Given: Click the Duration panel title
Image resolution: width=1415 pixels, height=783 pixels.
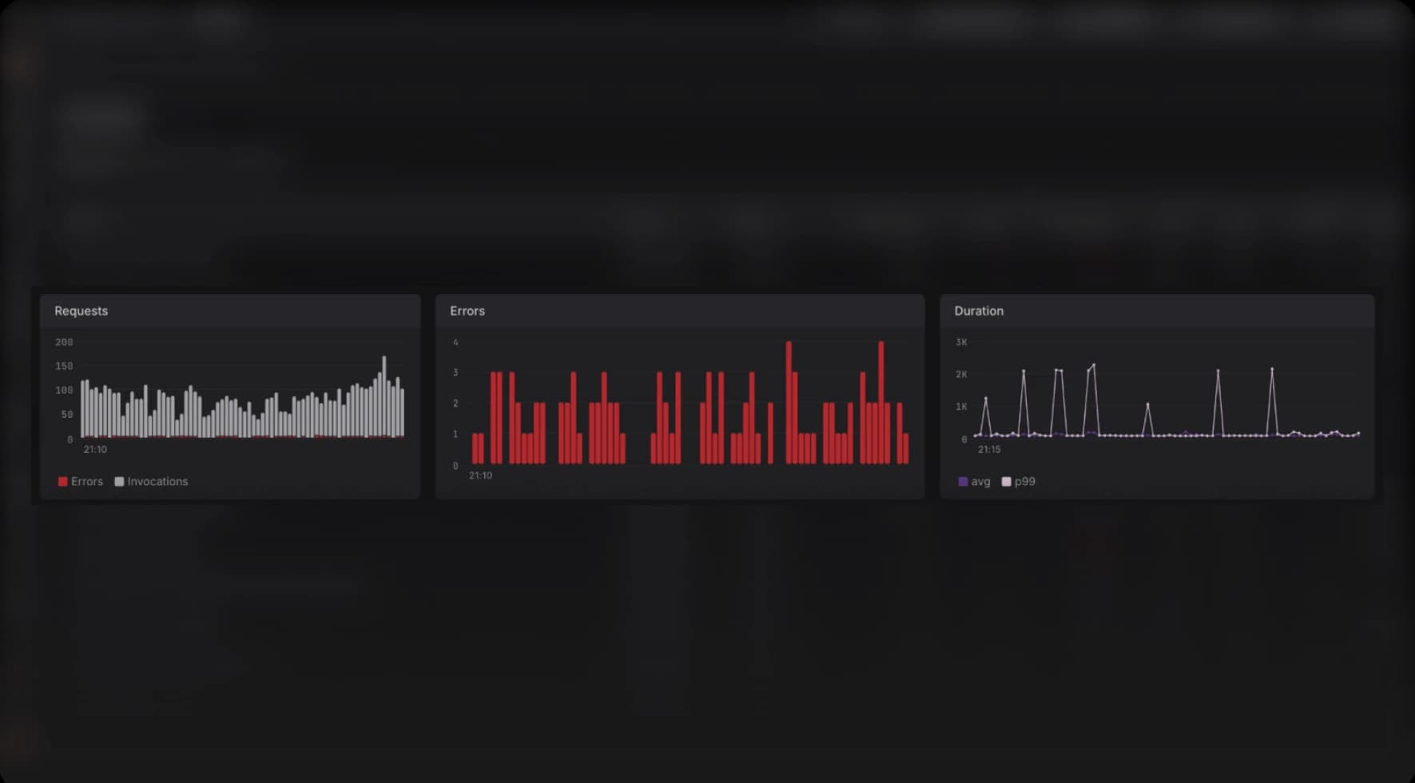Looking at the screenshot, I should (x=979, y=311).
